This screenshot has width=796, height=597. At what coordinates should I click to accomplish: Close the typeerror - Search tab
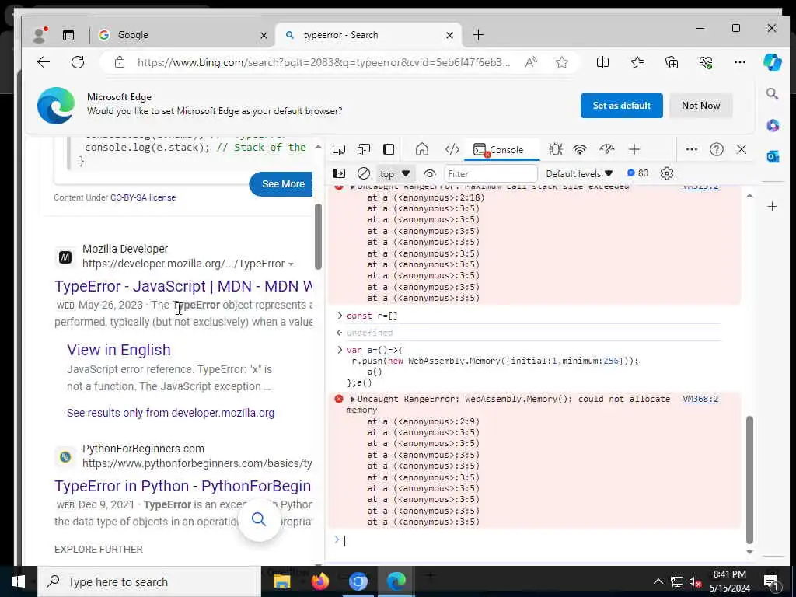449,35
